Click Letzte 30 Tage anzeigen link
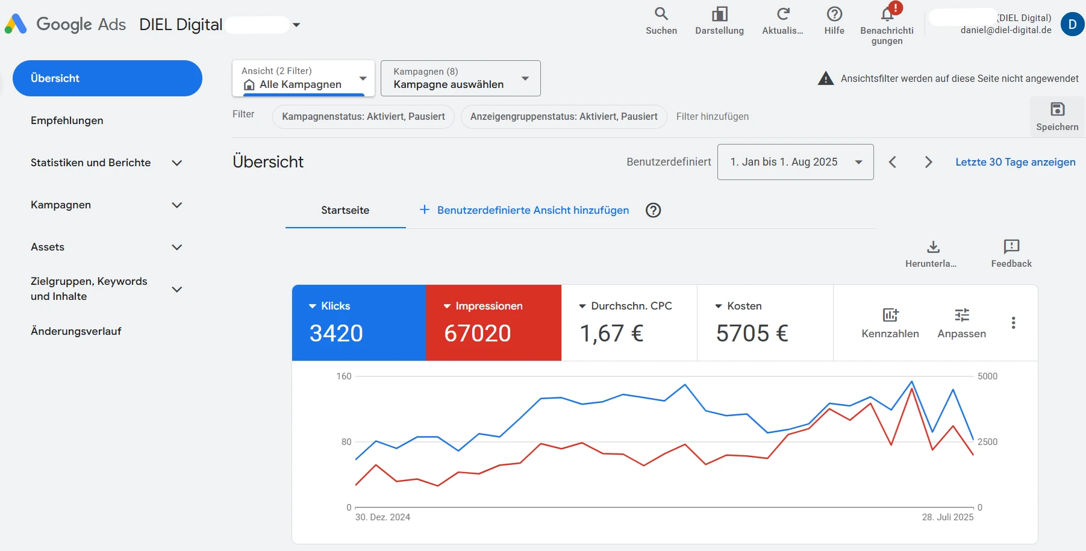 click(1016, 162)
